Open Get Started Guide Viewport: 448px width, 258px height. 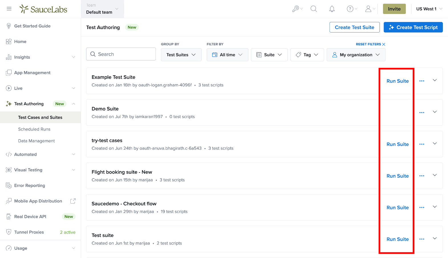coord(32,26)
